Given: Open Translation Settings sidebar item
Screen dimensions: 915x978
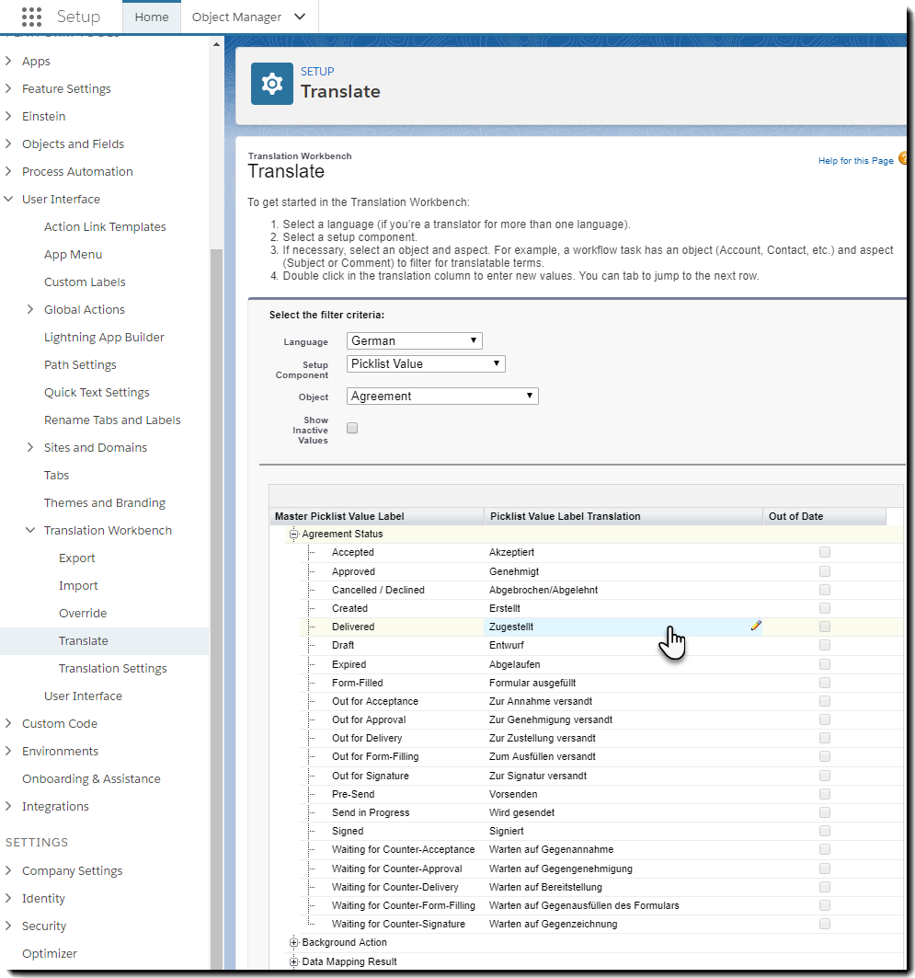Looking at the screenshot, I should [x=113, y=668].
